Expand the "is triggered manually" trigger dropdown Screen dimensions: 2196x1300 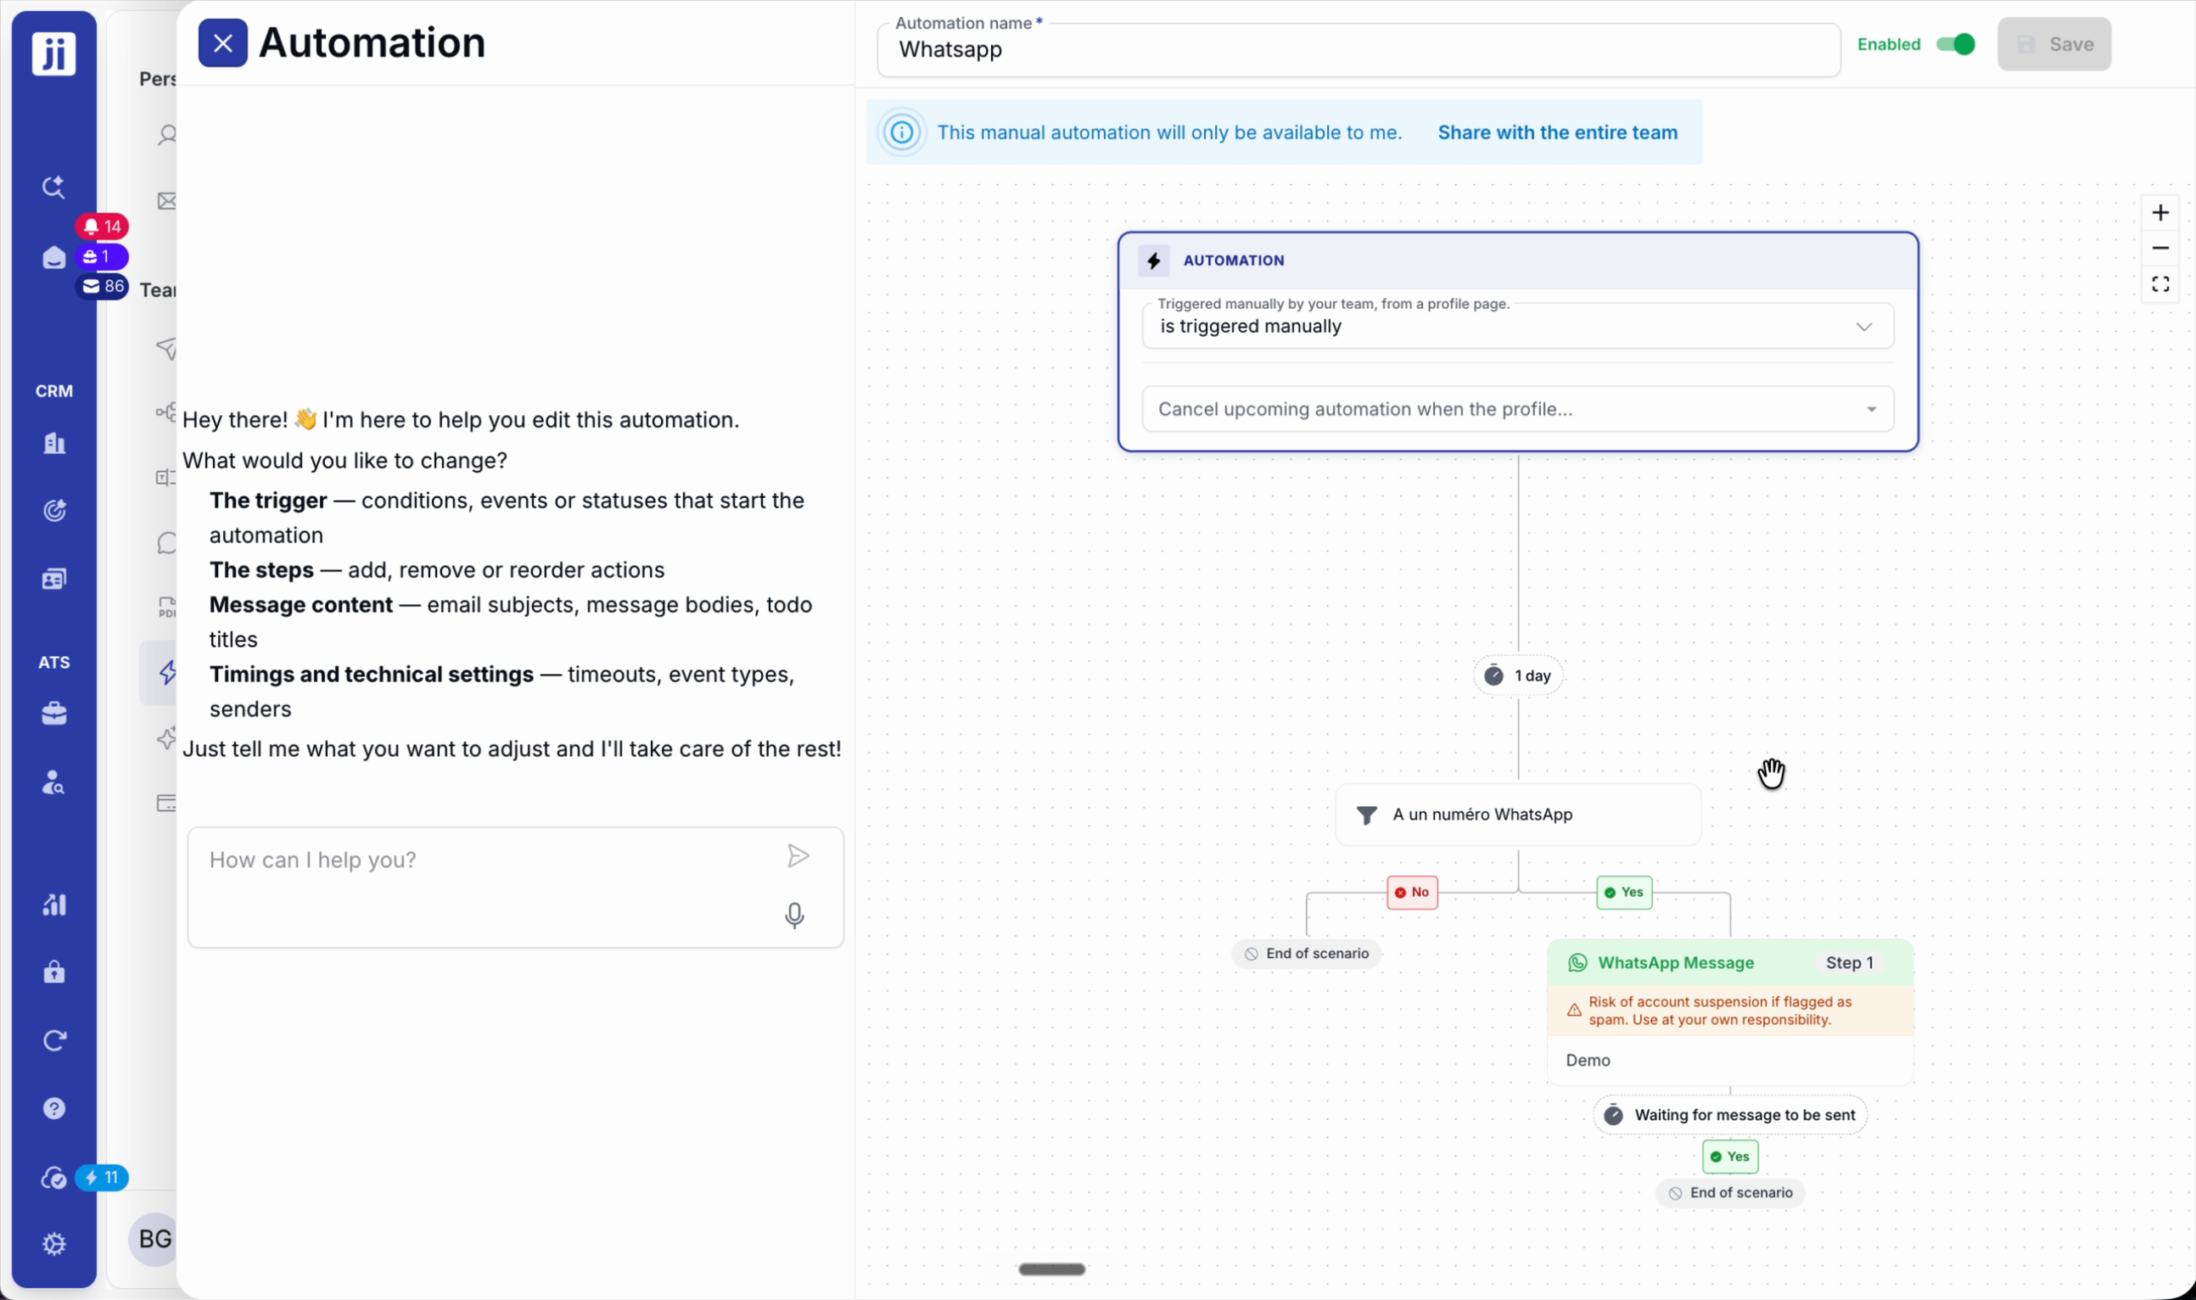1517,326
